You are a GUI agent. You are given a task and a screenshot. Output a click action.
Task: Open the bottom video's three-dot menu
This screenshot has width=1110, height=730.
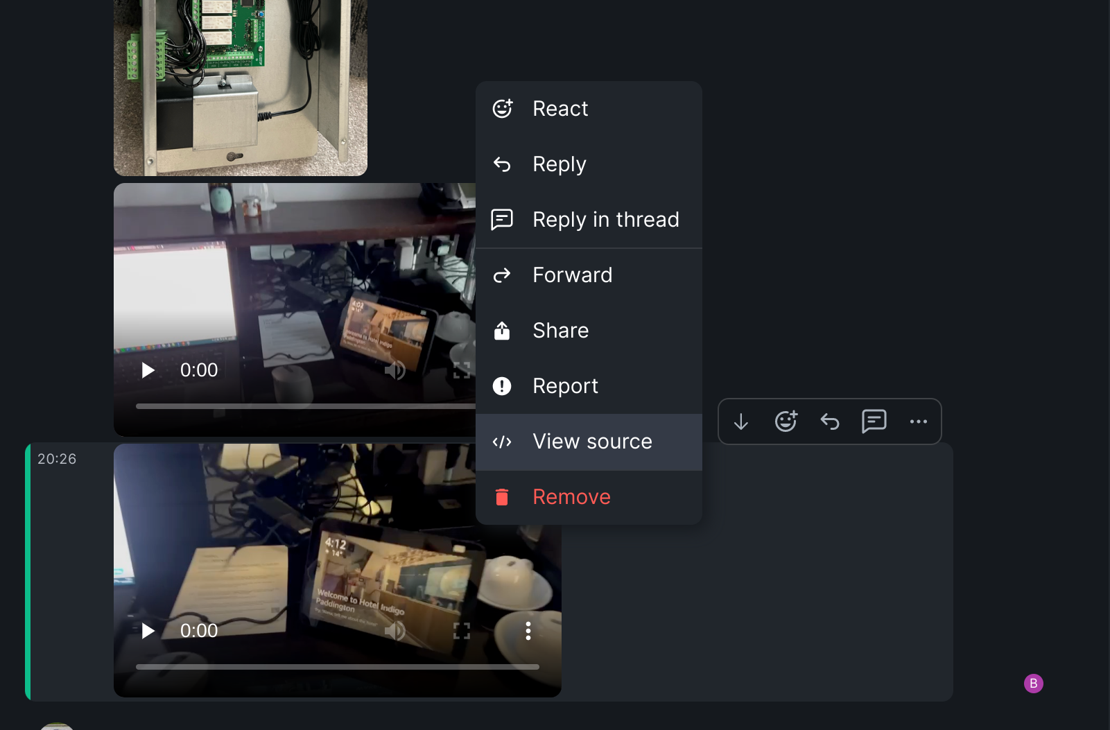tap(528, 631)
